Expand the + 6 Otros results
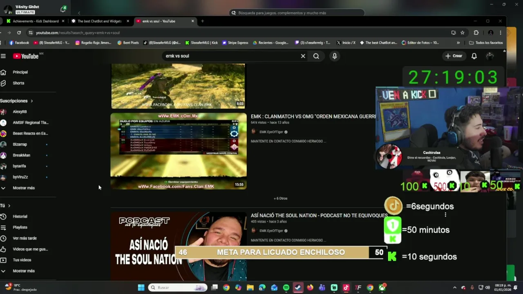This screenshot has height=294, width=523. (280, 198)
